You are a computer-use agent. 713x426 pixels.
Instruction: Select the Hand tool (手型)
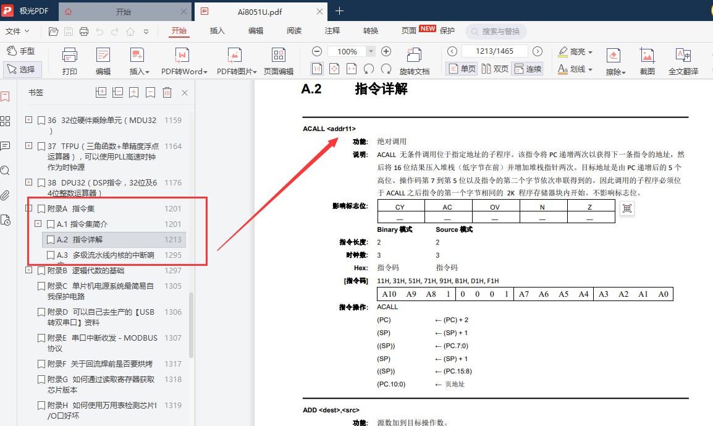pos(21,51)
